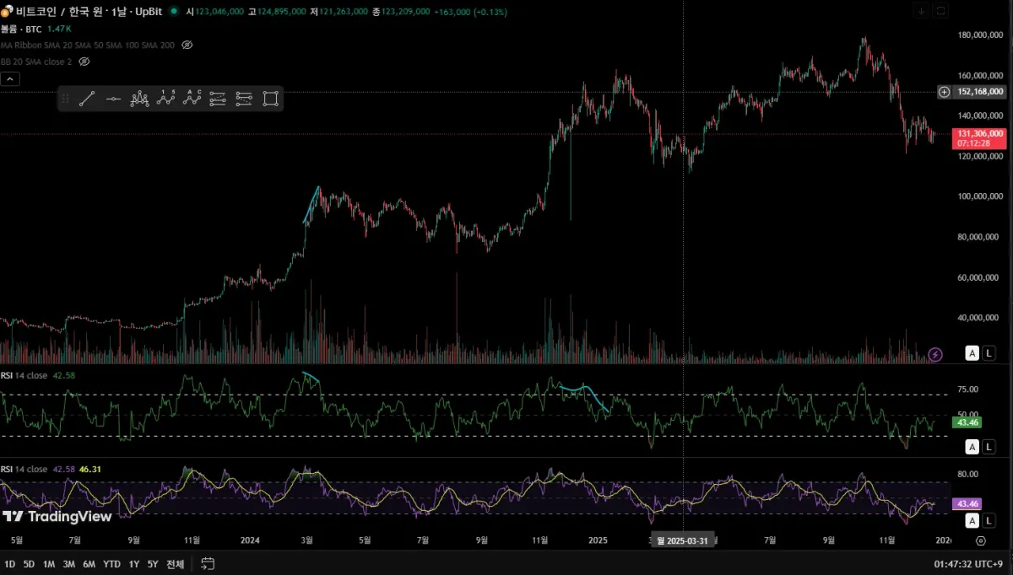The height and width of the screenshot is (575, 1013).
Task: Click the green RSI 14 close 42.58 legend
Action: pos(38,375)
